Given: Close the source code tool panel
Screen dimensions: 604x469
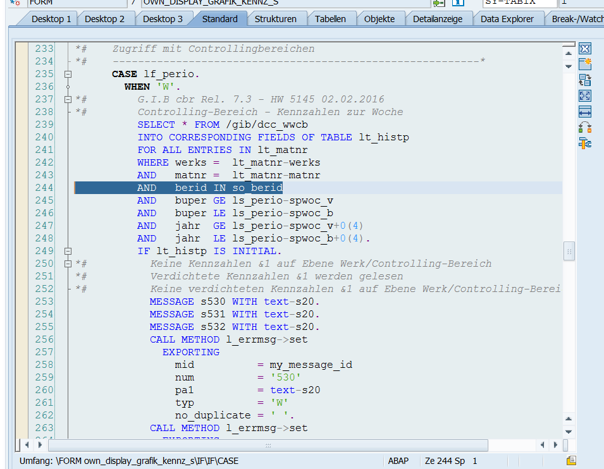Looking at the screenshot, I should (x=585, y=49).
